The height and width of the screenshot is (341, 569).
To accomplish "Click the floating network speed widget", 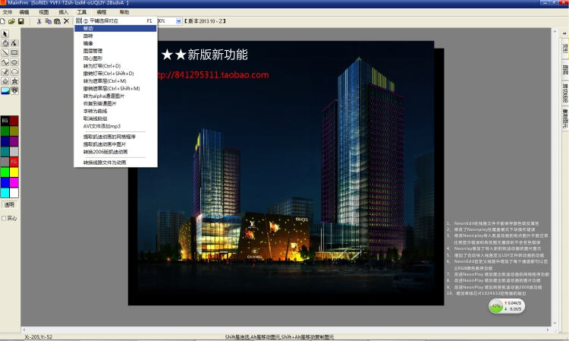I will coord(507,306).
